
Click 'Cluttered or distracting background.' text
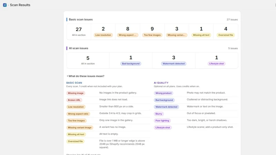point(207,100)
